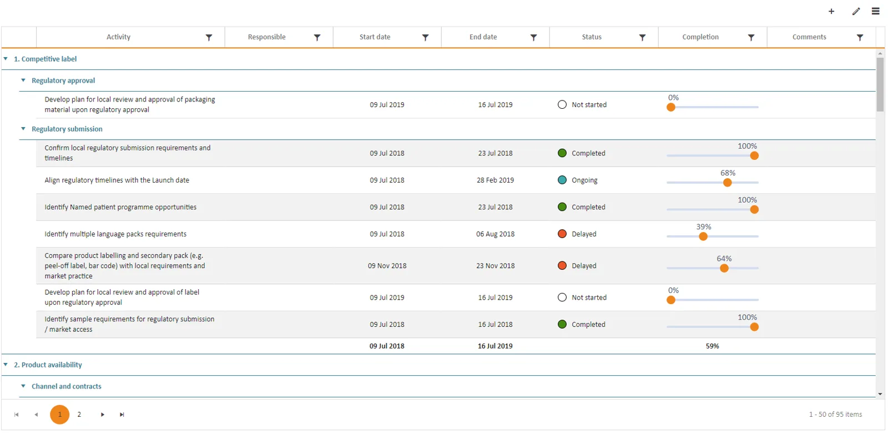Go to previous page arrow
Image resolution: width=888 pixels, height=434 pixels.
[x=36, y=415]
